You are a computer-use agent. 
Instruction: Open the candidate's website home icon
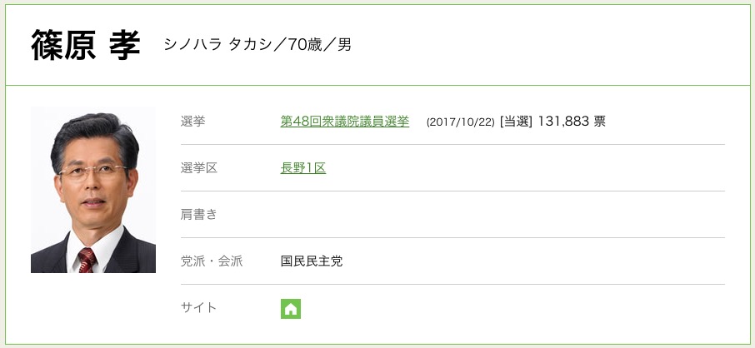click(290, 308)
